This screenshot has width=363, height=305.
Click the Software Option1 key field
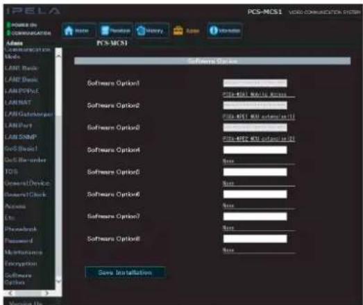pos(255,83)
